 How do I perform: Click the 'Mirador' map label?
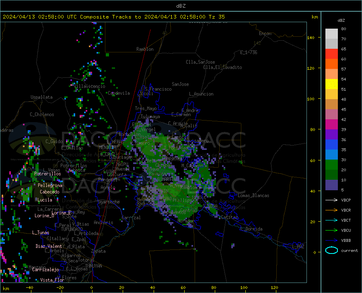tap(185, 221)
